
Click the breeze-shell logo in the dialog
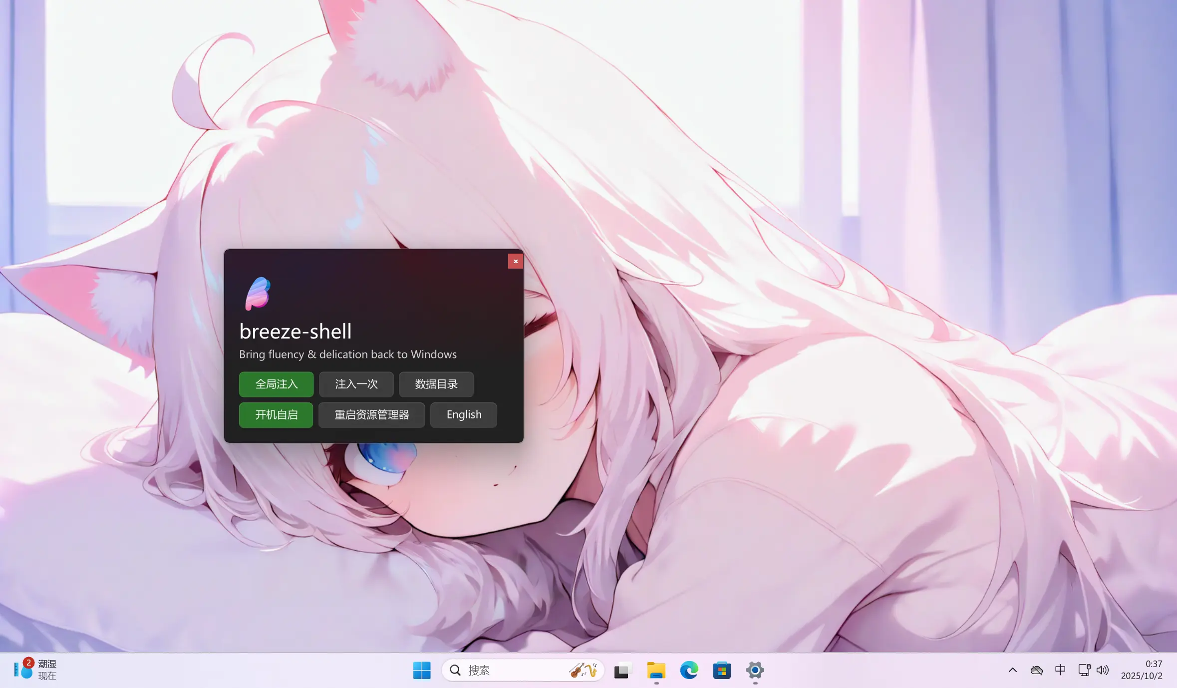pyautogui.click(x=259, y=294)
